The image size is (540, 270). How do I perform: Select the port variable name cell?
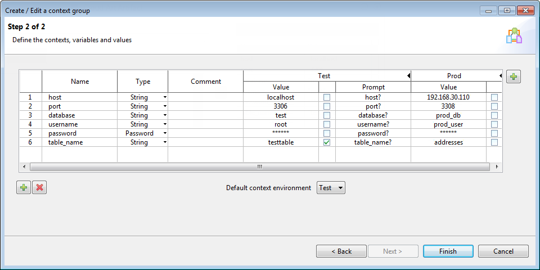[80, 106]
